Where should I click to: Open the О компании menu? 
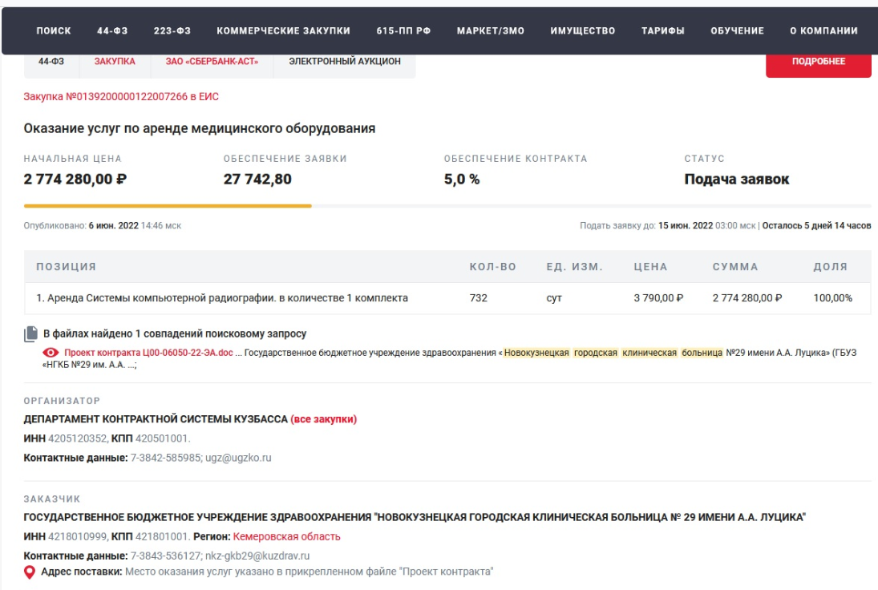point(823,30)
